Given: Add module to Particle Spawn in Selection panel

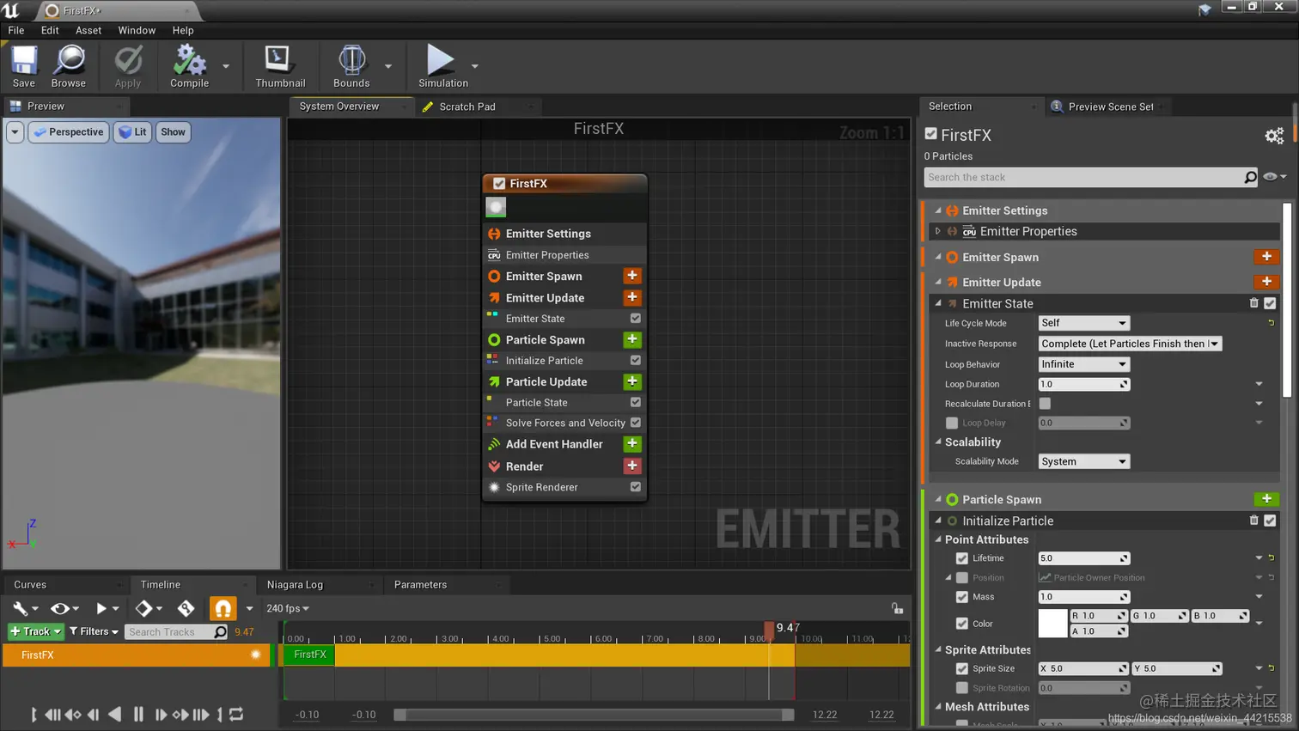Looking at the screenshot, I should click(1266, 499).
